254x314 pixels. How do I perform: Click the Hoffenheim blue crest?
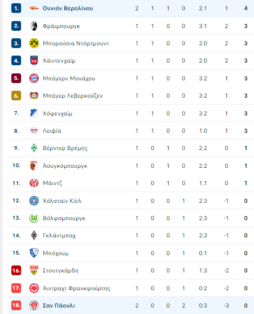[x=34, y=113]
